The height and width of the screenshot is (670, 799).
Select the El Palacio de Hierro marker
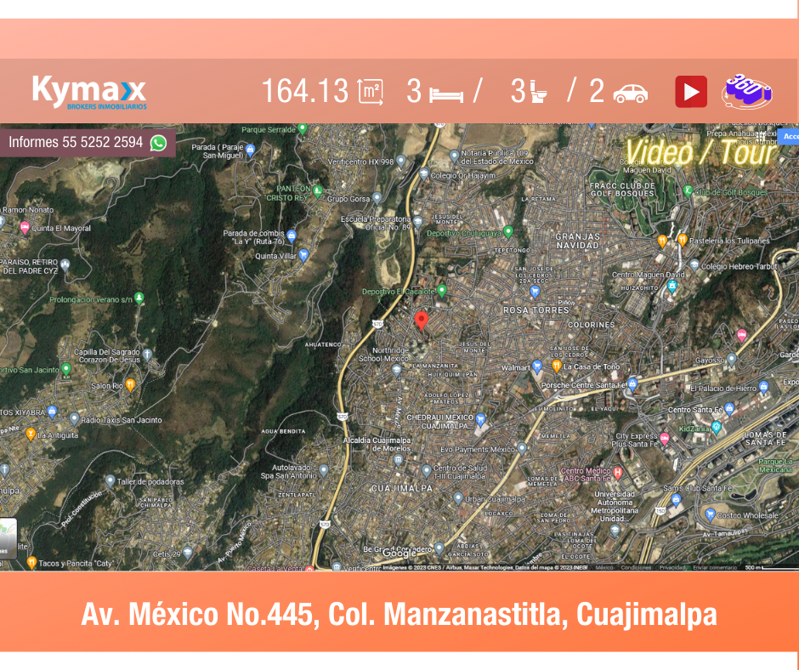click(x=763, y=387)
